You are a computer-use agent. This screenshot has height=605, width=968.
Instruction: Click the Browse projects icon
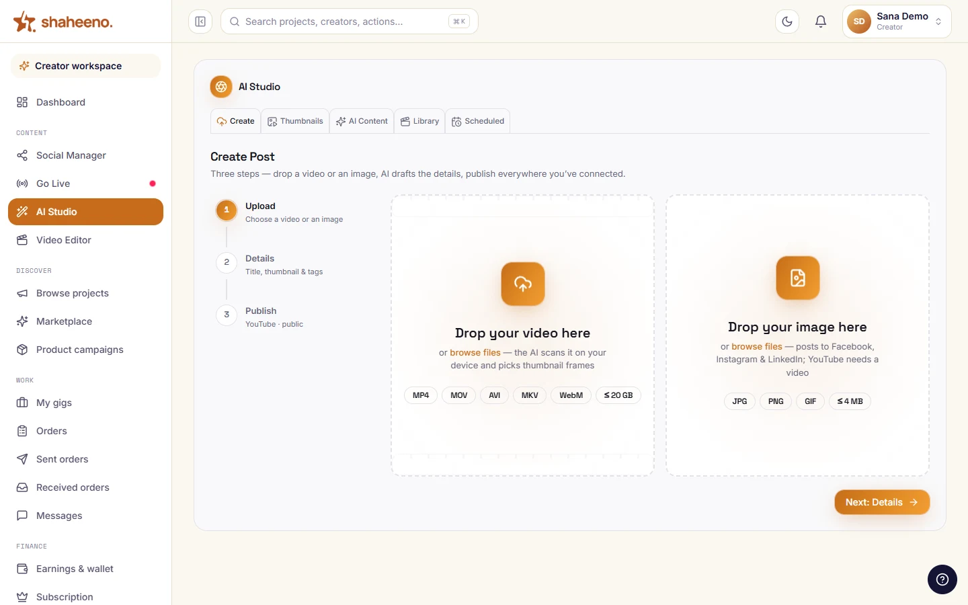click(22, 293)
